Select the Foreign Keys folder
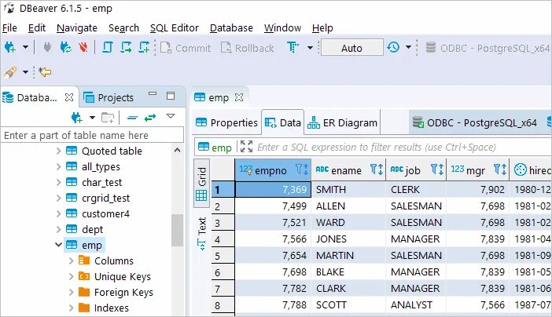 click(x=123, y=293)
